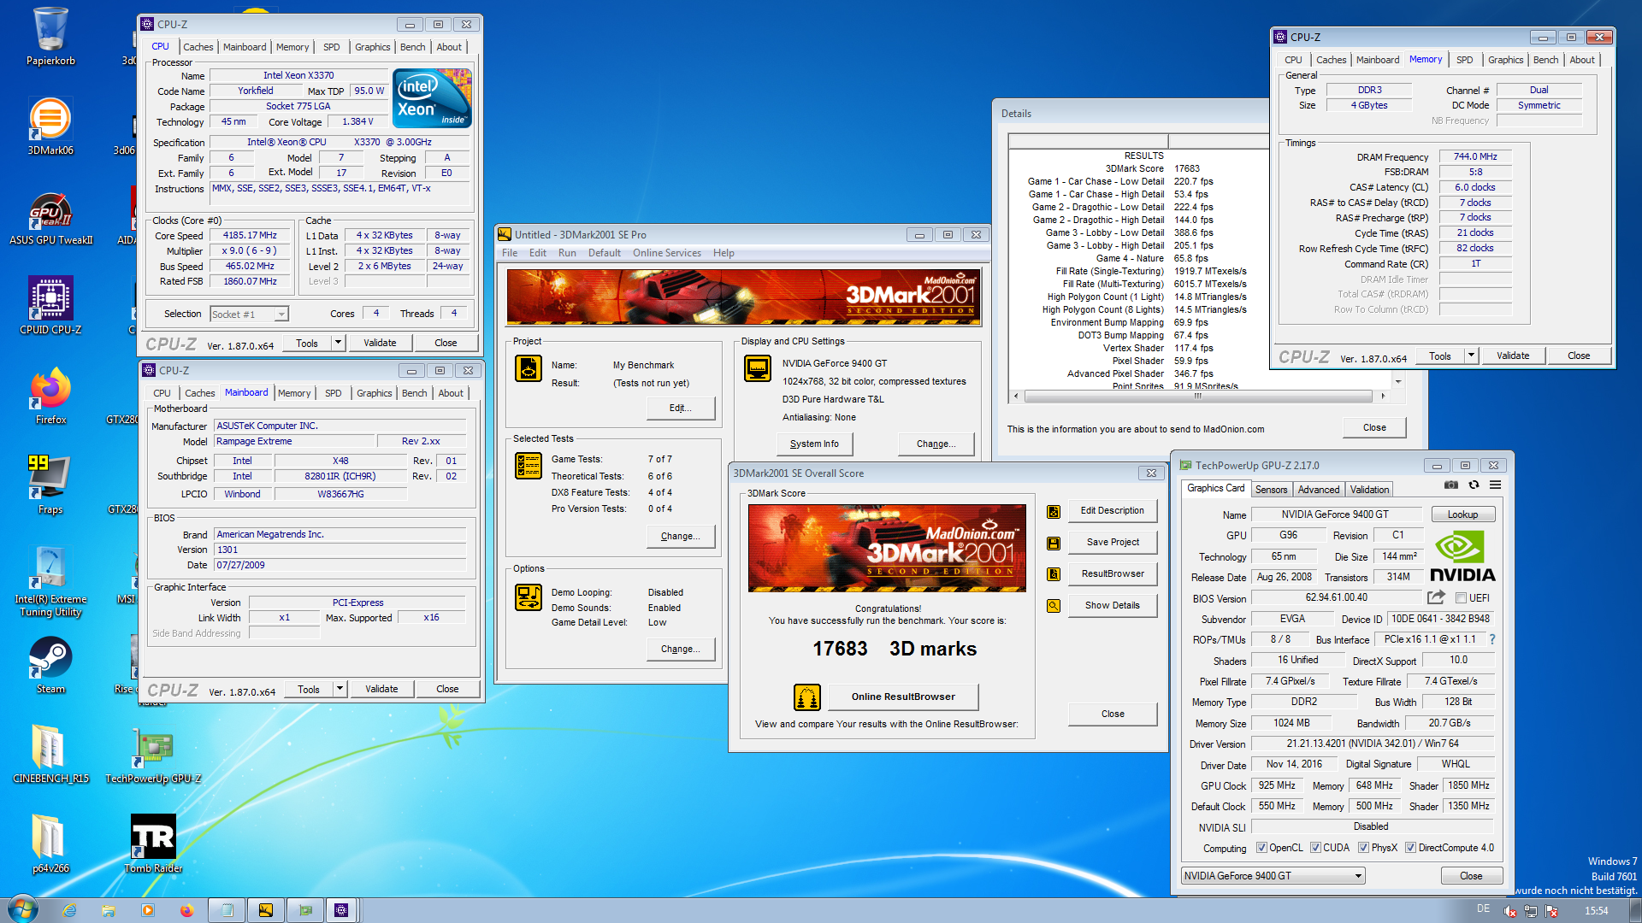Click the Details scrollbar left arrow
Screen dimensions: 1642x923
(x=1016, y=397)
